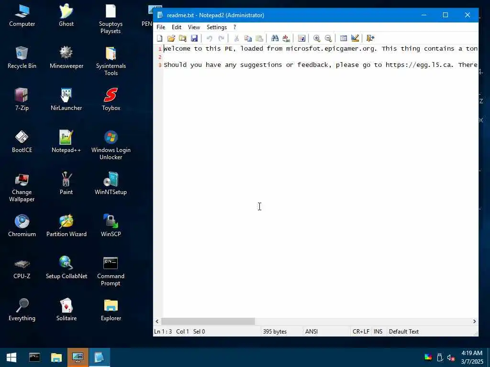Select the Recycle Bin icon
This screenshot has width=490, height=367.
pyautogui.click(x=22, y=57)
